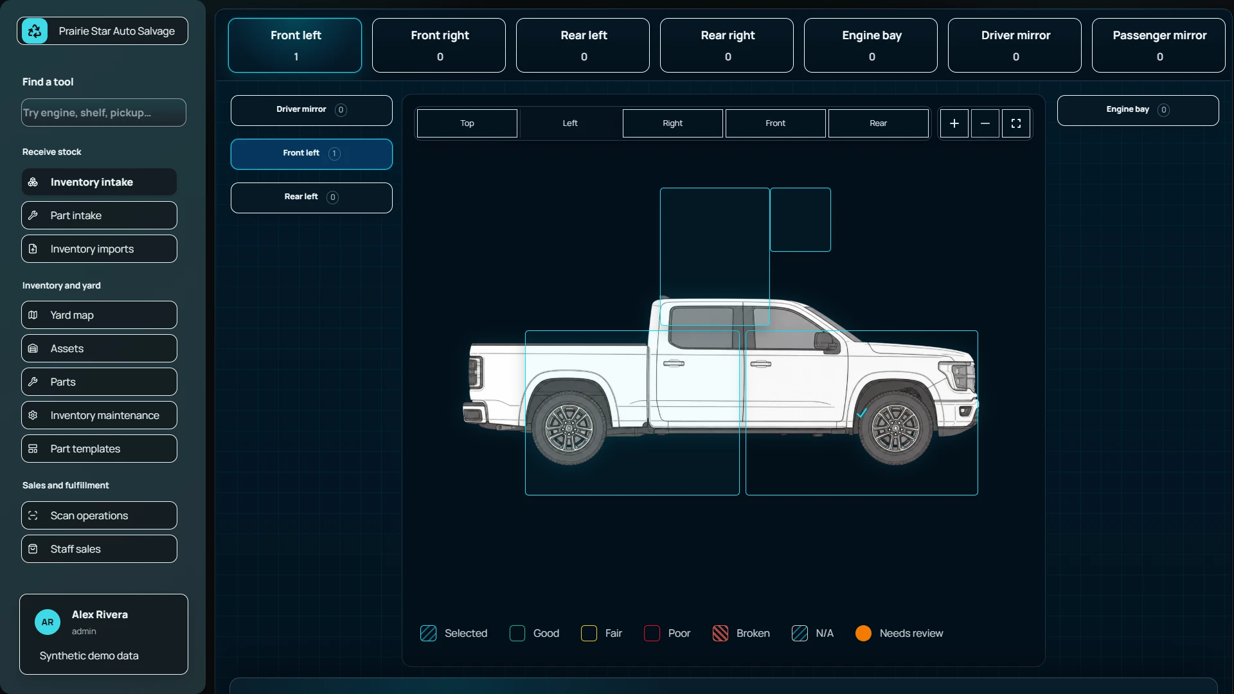The width and height of the screenshot is (1234, 694).
Task: Open Inventory imports from the sidebar
Action: [x=99, y=249]
